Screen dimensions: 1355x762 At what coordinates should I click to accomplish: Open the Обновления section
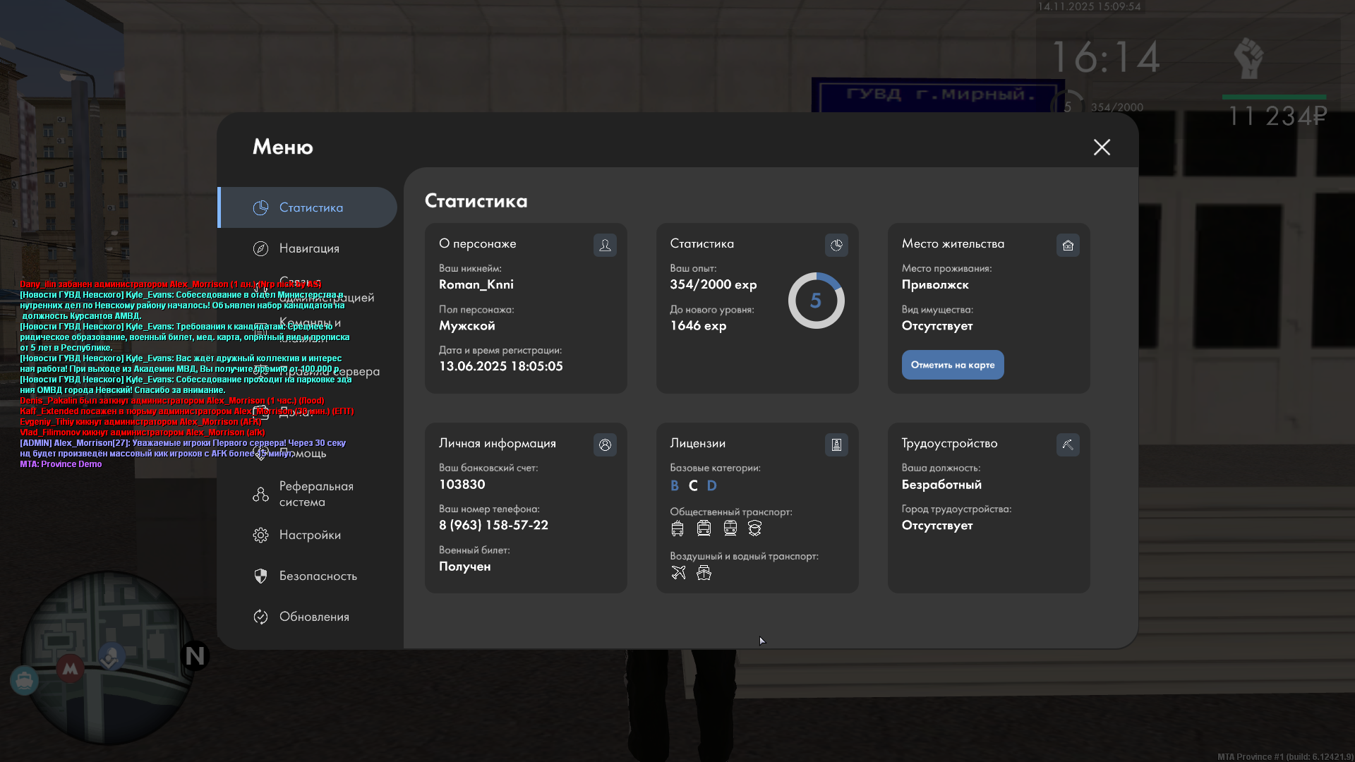pyautogui.click(x=313, y=617)
